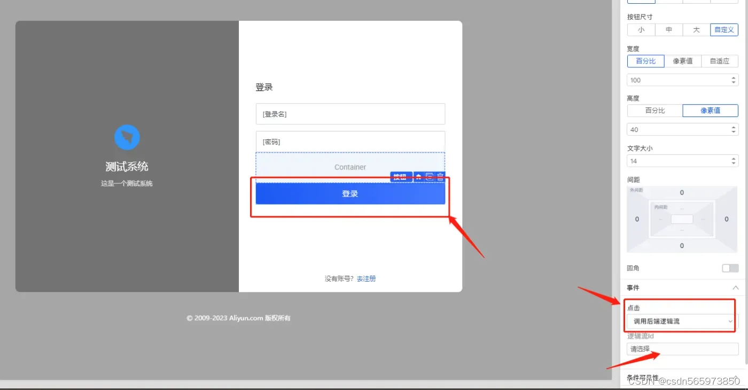Click the 文字大小 stepper arrows for 14
The image size is (748, 390).
point(734,161)
